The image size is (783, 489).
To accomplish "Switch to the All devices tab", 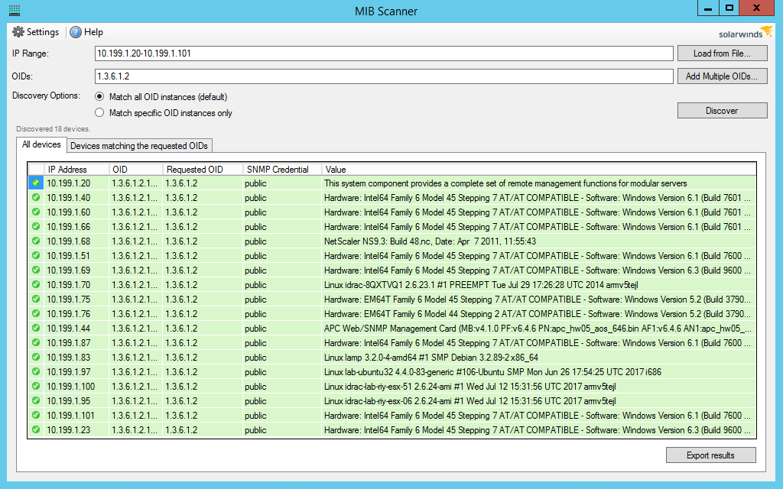I will (41, 144).
